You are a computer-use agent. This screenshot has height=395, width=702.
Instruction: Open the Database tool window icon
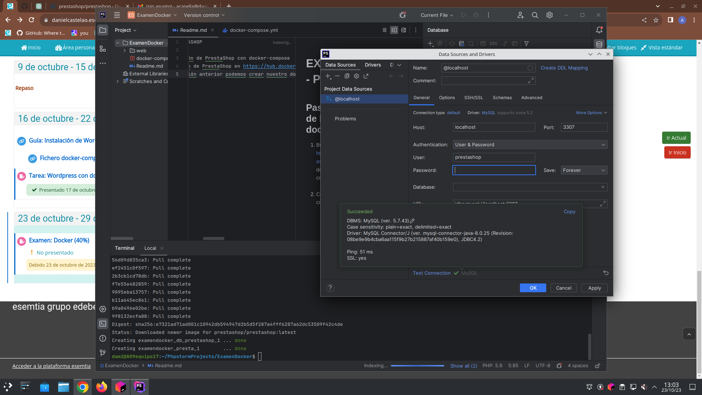599,44
